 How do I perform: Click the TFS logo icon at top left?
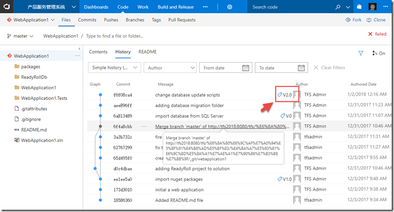[7, 7]
